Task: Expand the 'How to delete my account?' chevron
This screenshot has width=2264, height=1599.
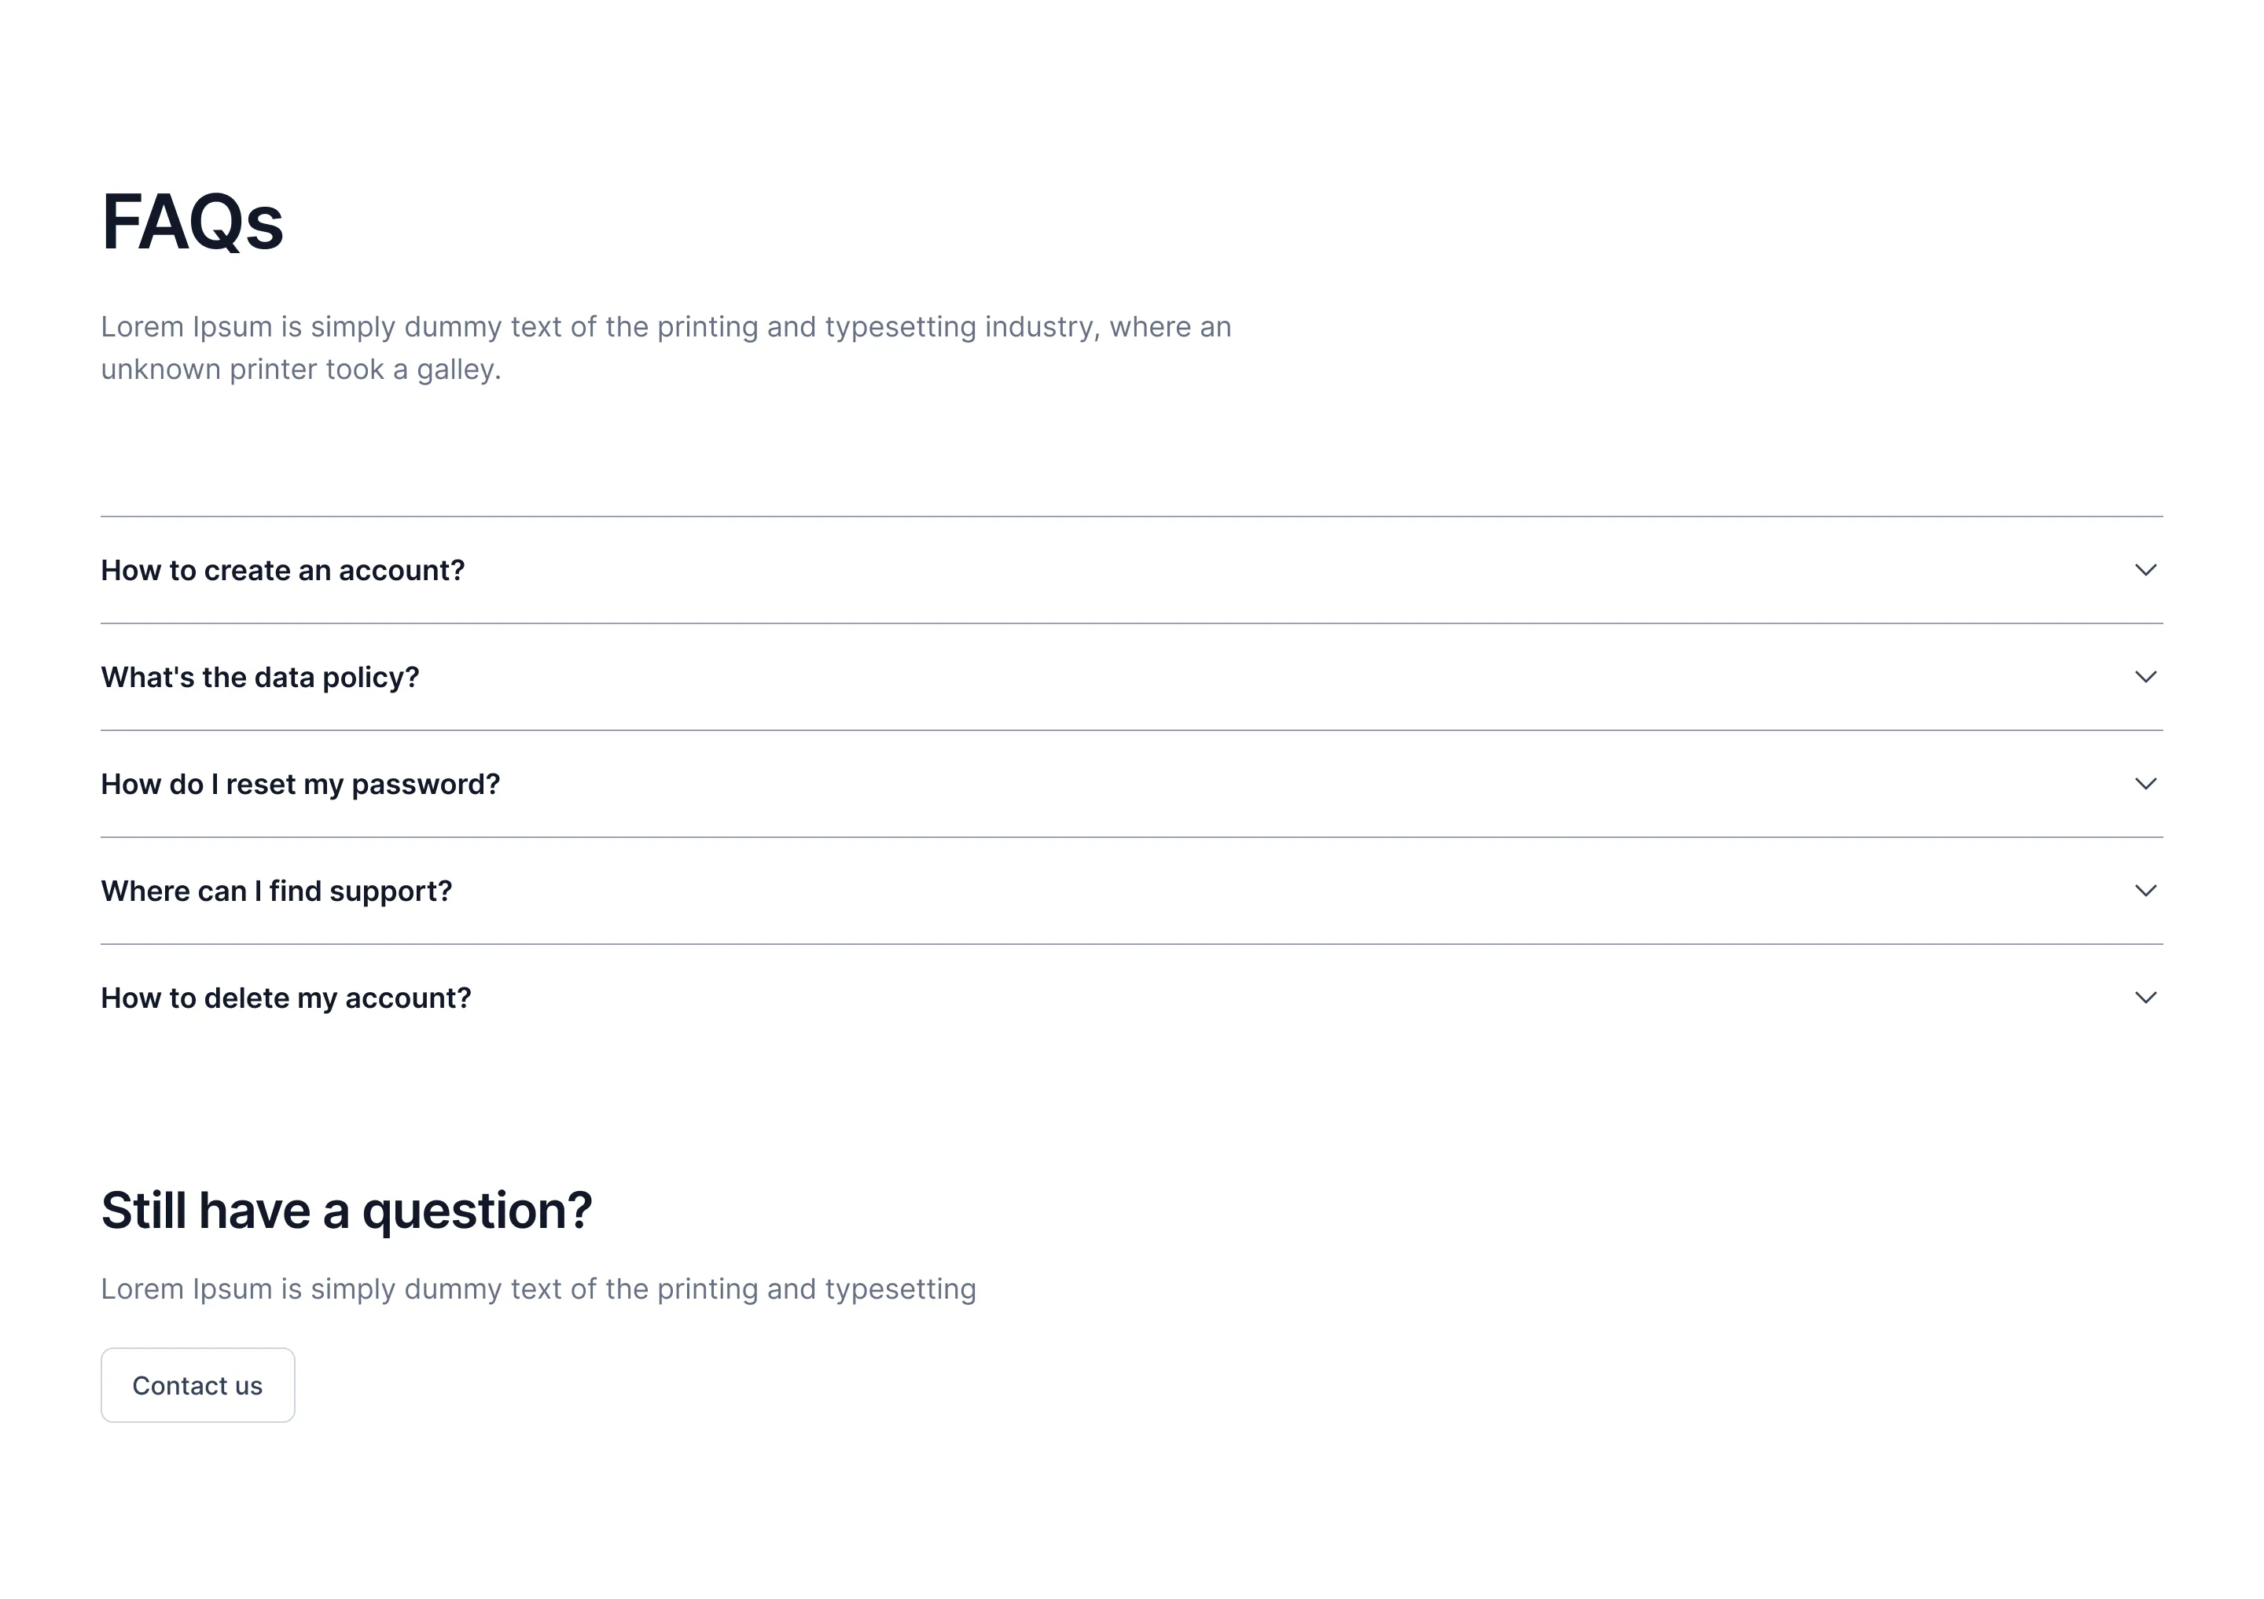Action: 2145,998
